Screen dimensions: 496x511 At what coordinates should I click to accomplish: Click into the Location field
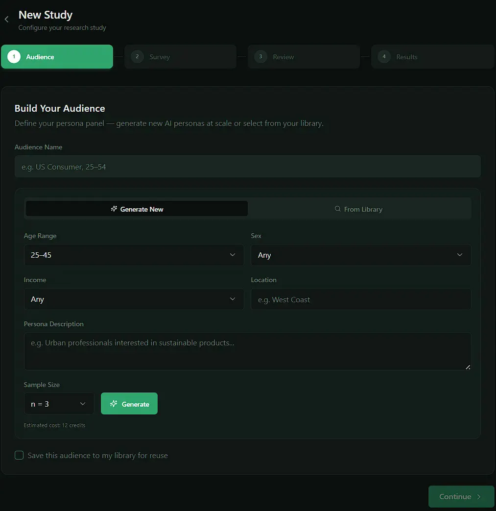point(361,299)
